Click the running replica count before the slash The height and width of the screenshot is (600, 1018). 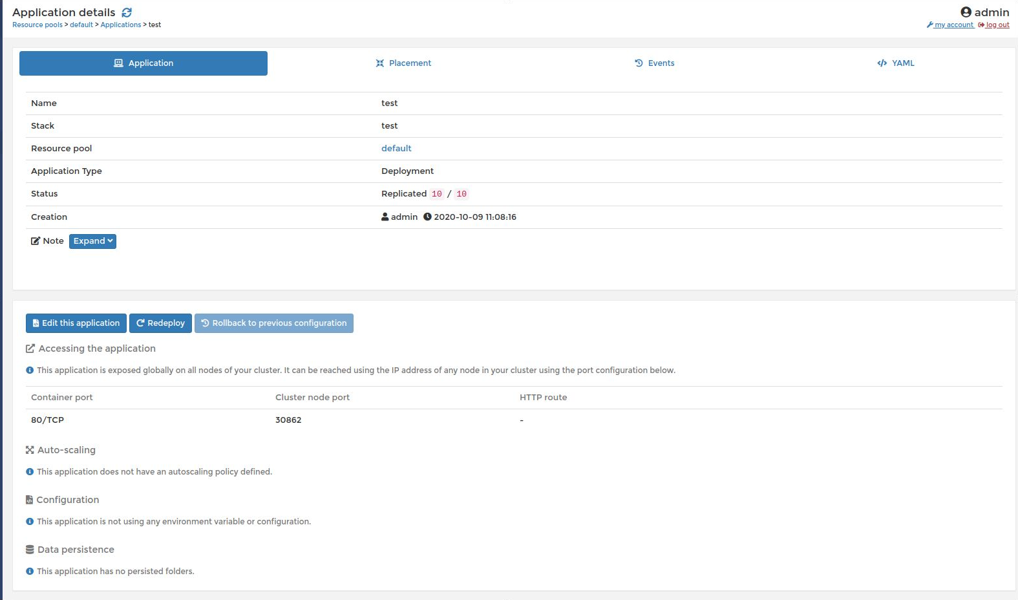pyautogui.click(x=437, y=194)
